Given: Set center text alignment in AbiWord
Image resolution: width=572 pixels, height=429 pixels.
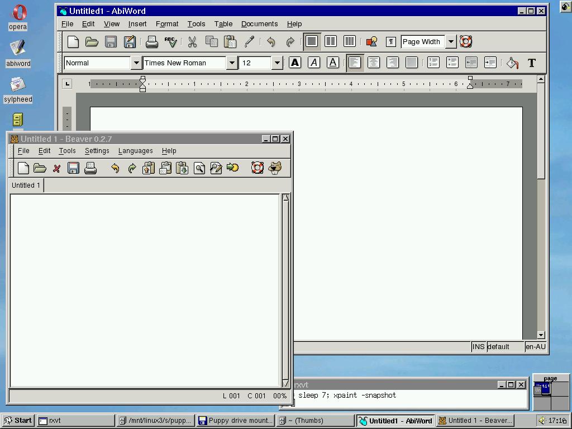Looking at the screenshot, I should pos(374,63).
